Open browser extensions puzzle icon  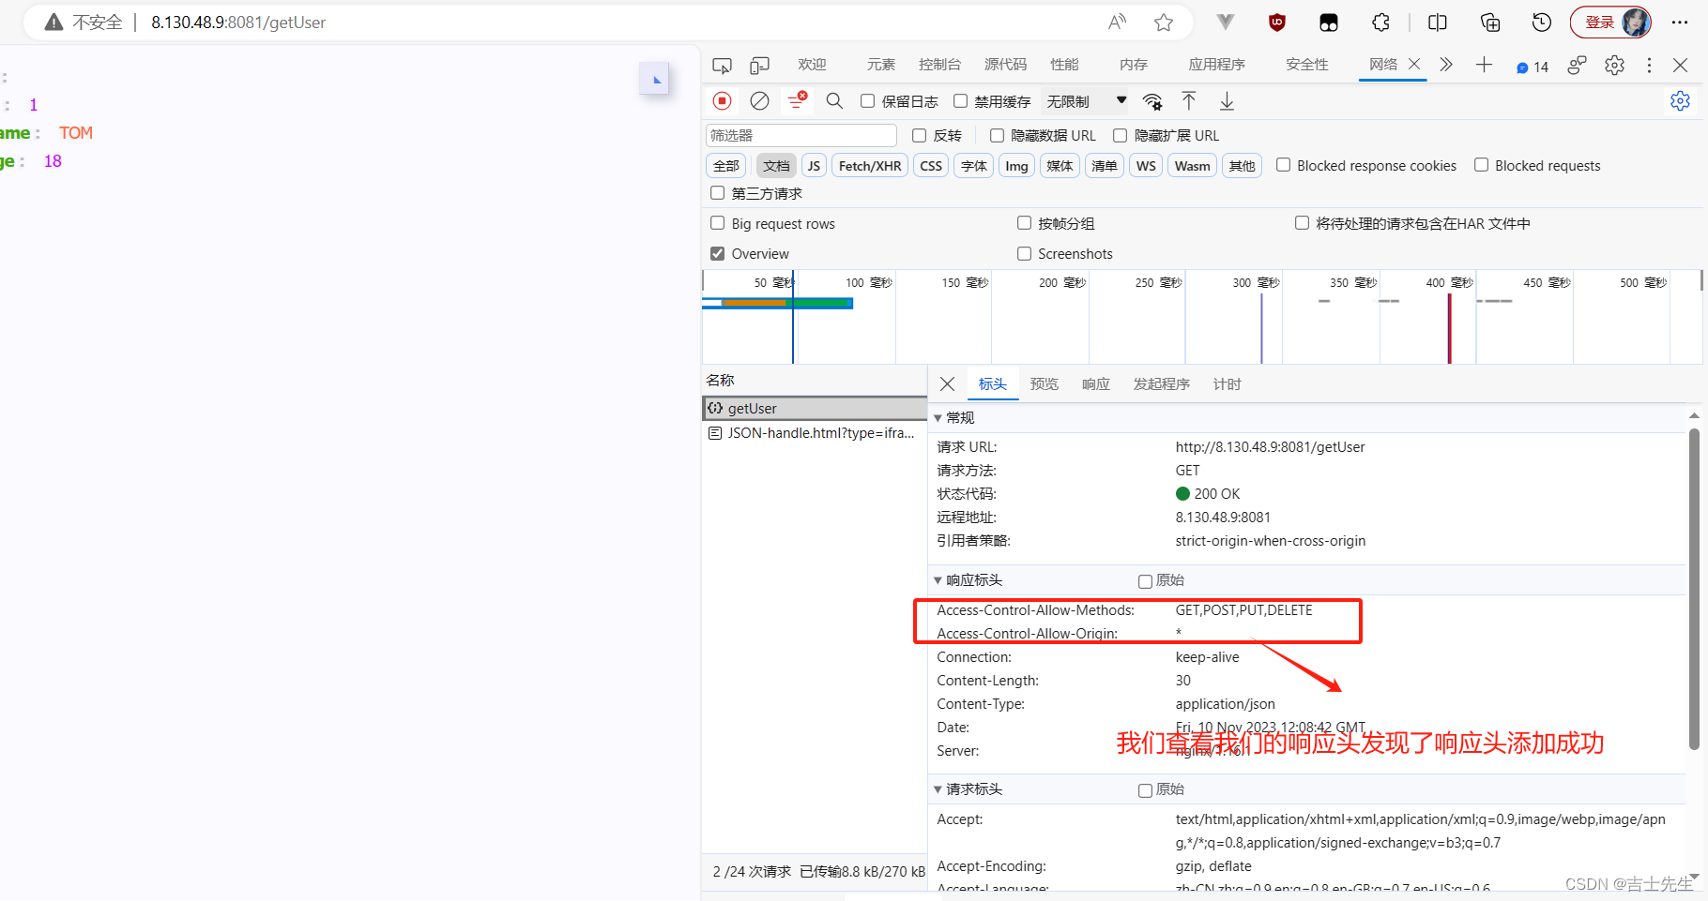click(1380, 23)
